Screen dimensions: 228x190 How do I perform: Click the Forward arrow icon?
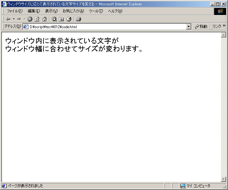point(19,19)
